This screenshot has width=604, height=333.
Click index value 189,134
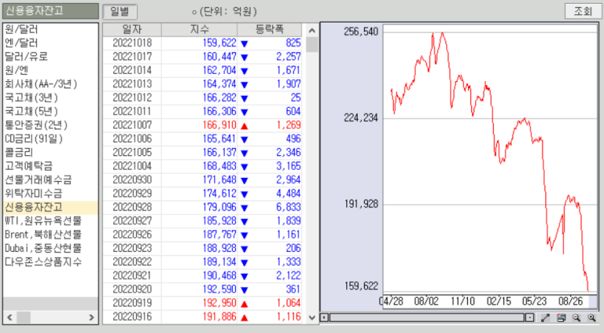(220, 262)
